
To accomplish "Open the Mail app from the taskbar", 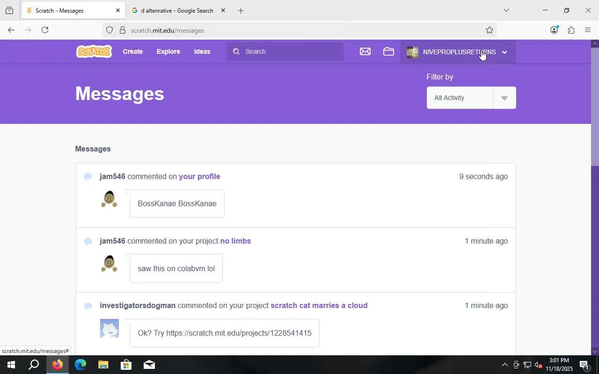I will (x=149, y=365).
